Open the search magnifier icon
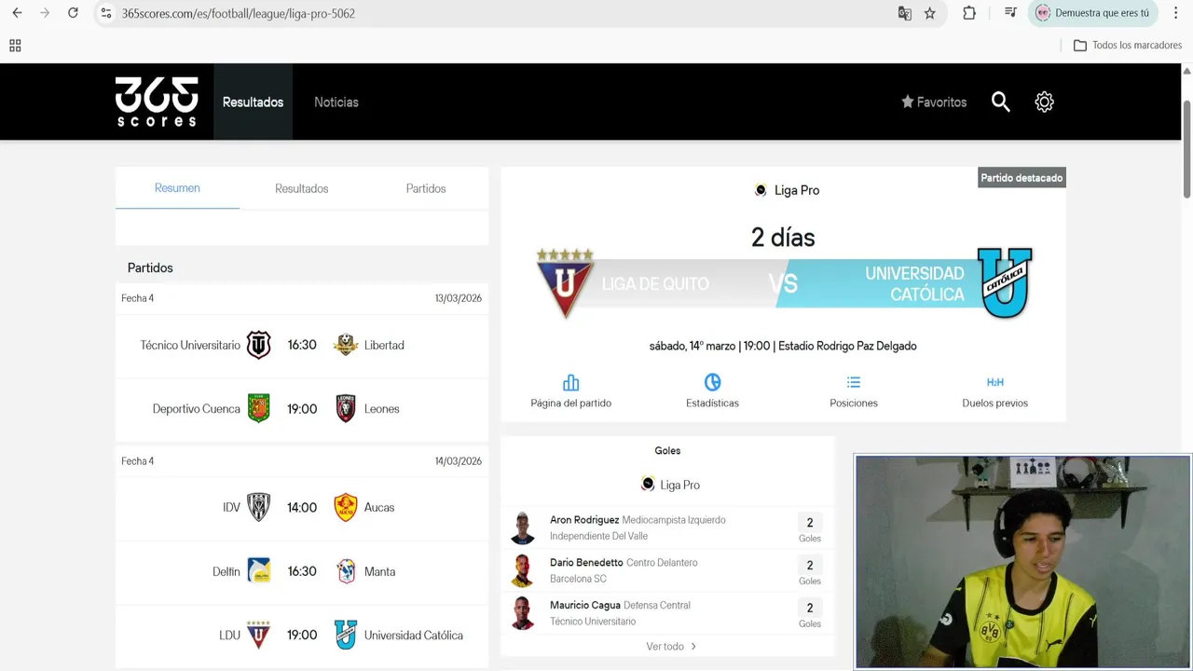 [1000, 102]
